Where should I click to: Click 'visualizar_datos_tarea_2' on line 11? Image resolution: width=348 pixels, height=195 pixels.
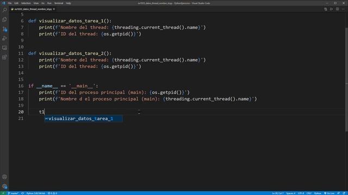pos(71,54)
